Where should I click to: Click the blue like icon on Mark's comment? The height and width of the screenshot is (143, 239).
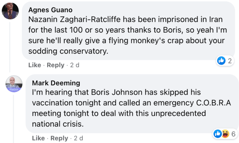[x=217, y=134]
